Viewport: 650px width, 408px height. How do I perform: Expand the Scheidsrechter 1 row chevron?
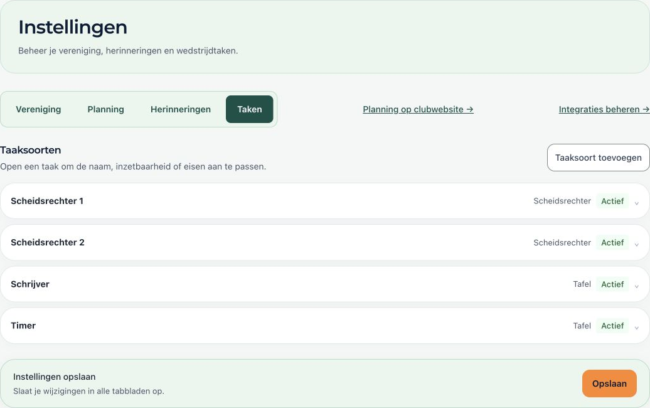pos(637,203)
